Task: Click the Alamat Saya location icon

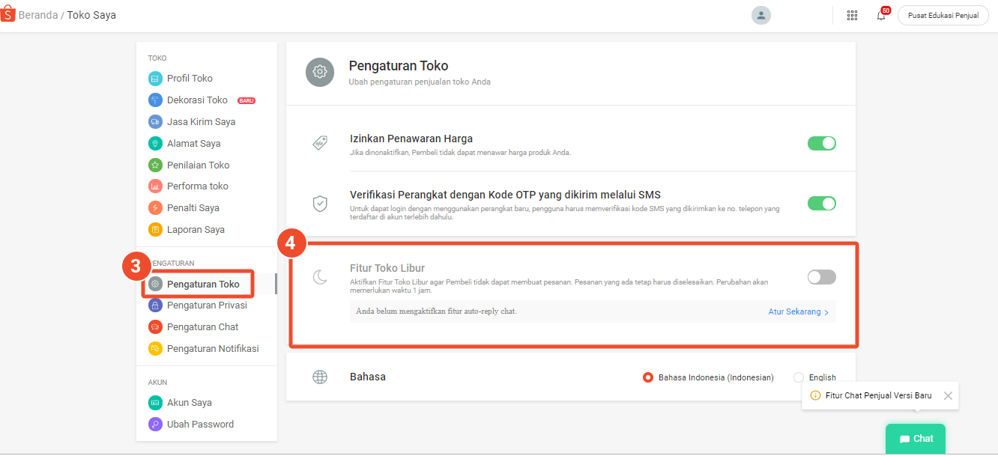Action: [x=155, y=144]
